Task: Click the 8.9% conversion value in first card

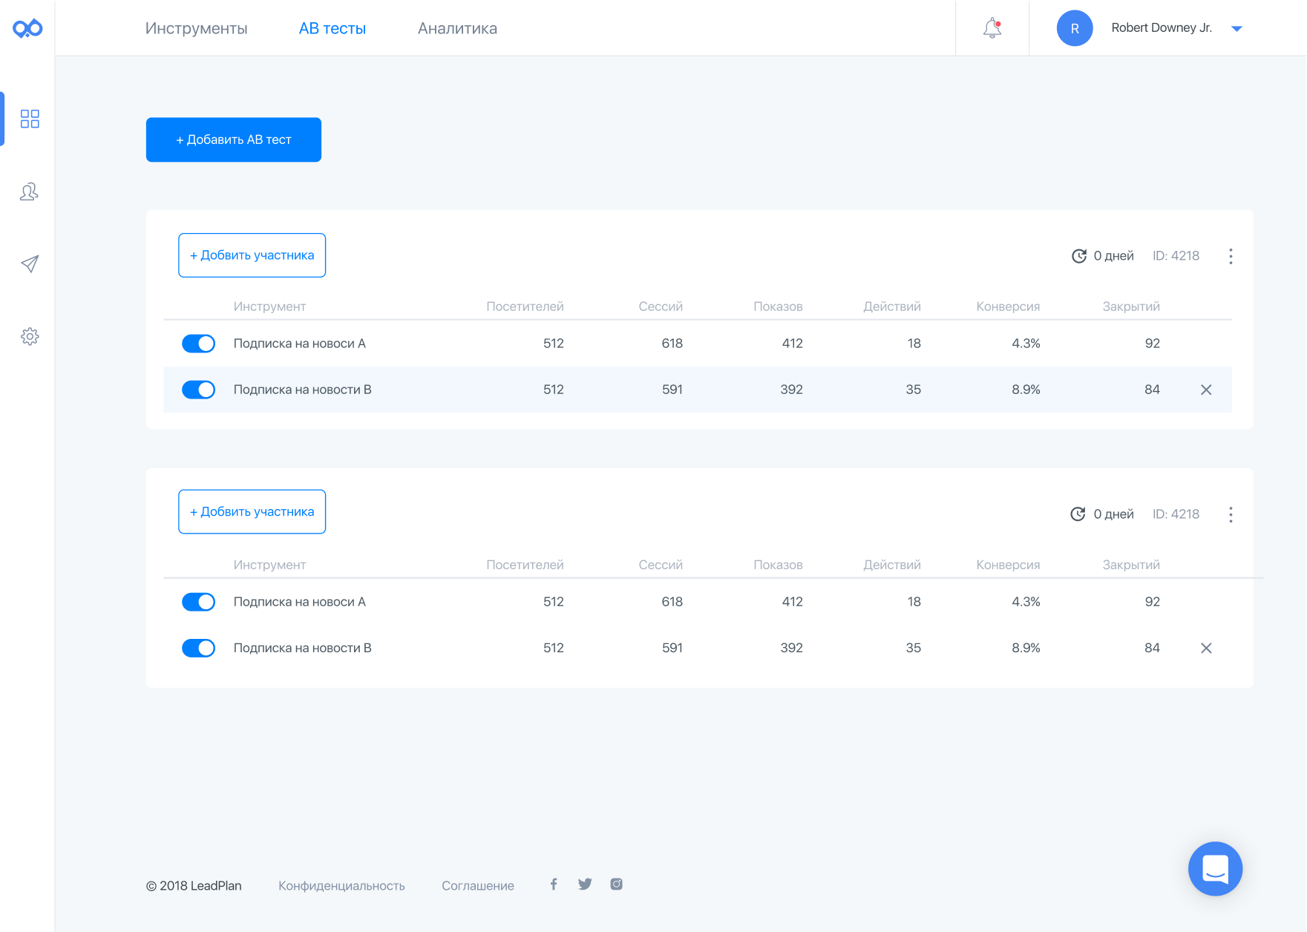Action: pyautogui.click(x=1026, y=390)
